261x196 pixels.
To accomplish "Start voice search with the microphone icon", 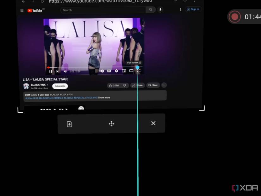I will [x=160, y=10].
